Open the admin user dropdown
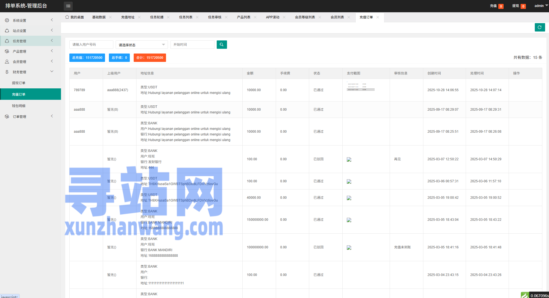This screenshot has height=298, width=549. point(541,6)
